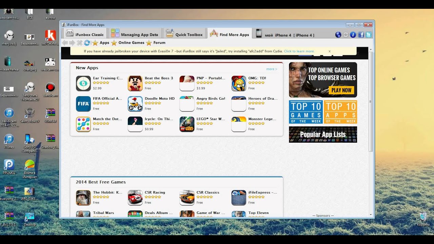Open Icycle: On Thin Ice app icon
434x244 pixels.
coord(135,124)
